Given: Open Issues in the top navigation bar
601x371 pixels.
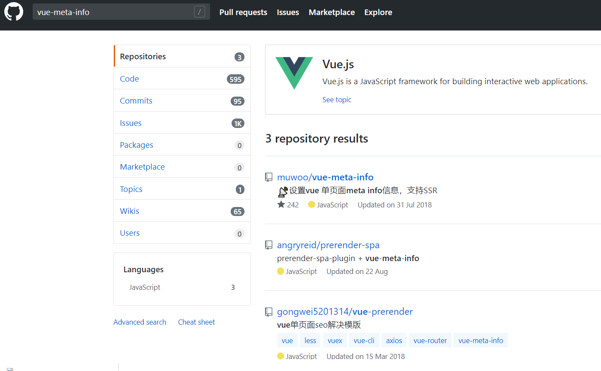Looking at the screenshot, I should click(288, 12).
